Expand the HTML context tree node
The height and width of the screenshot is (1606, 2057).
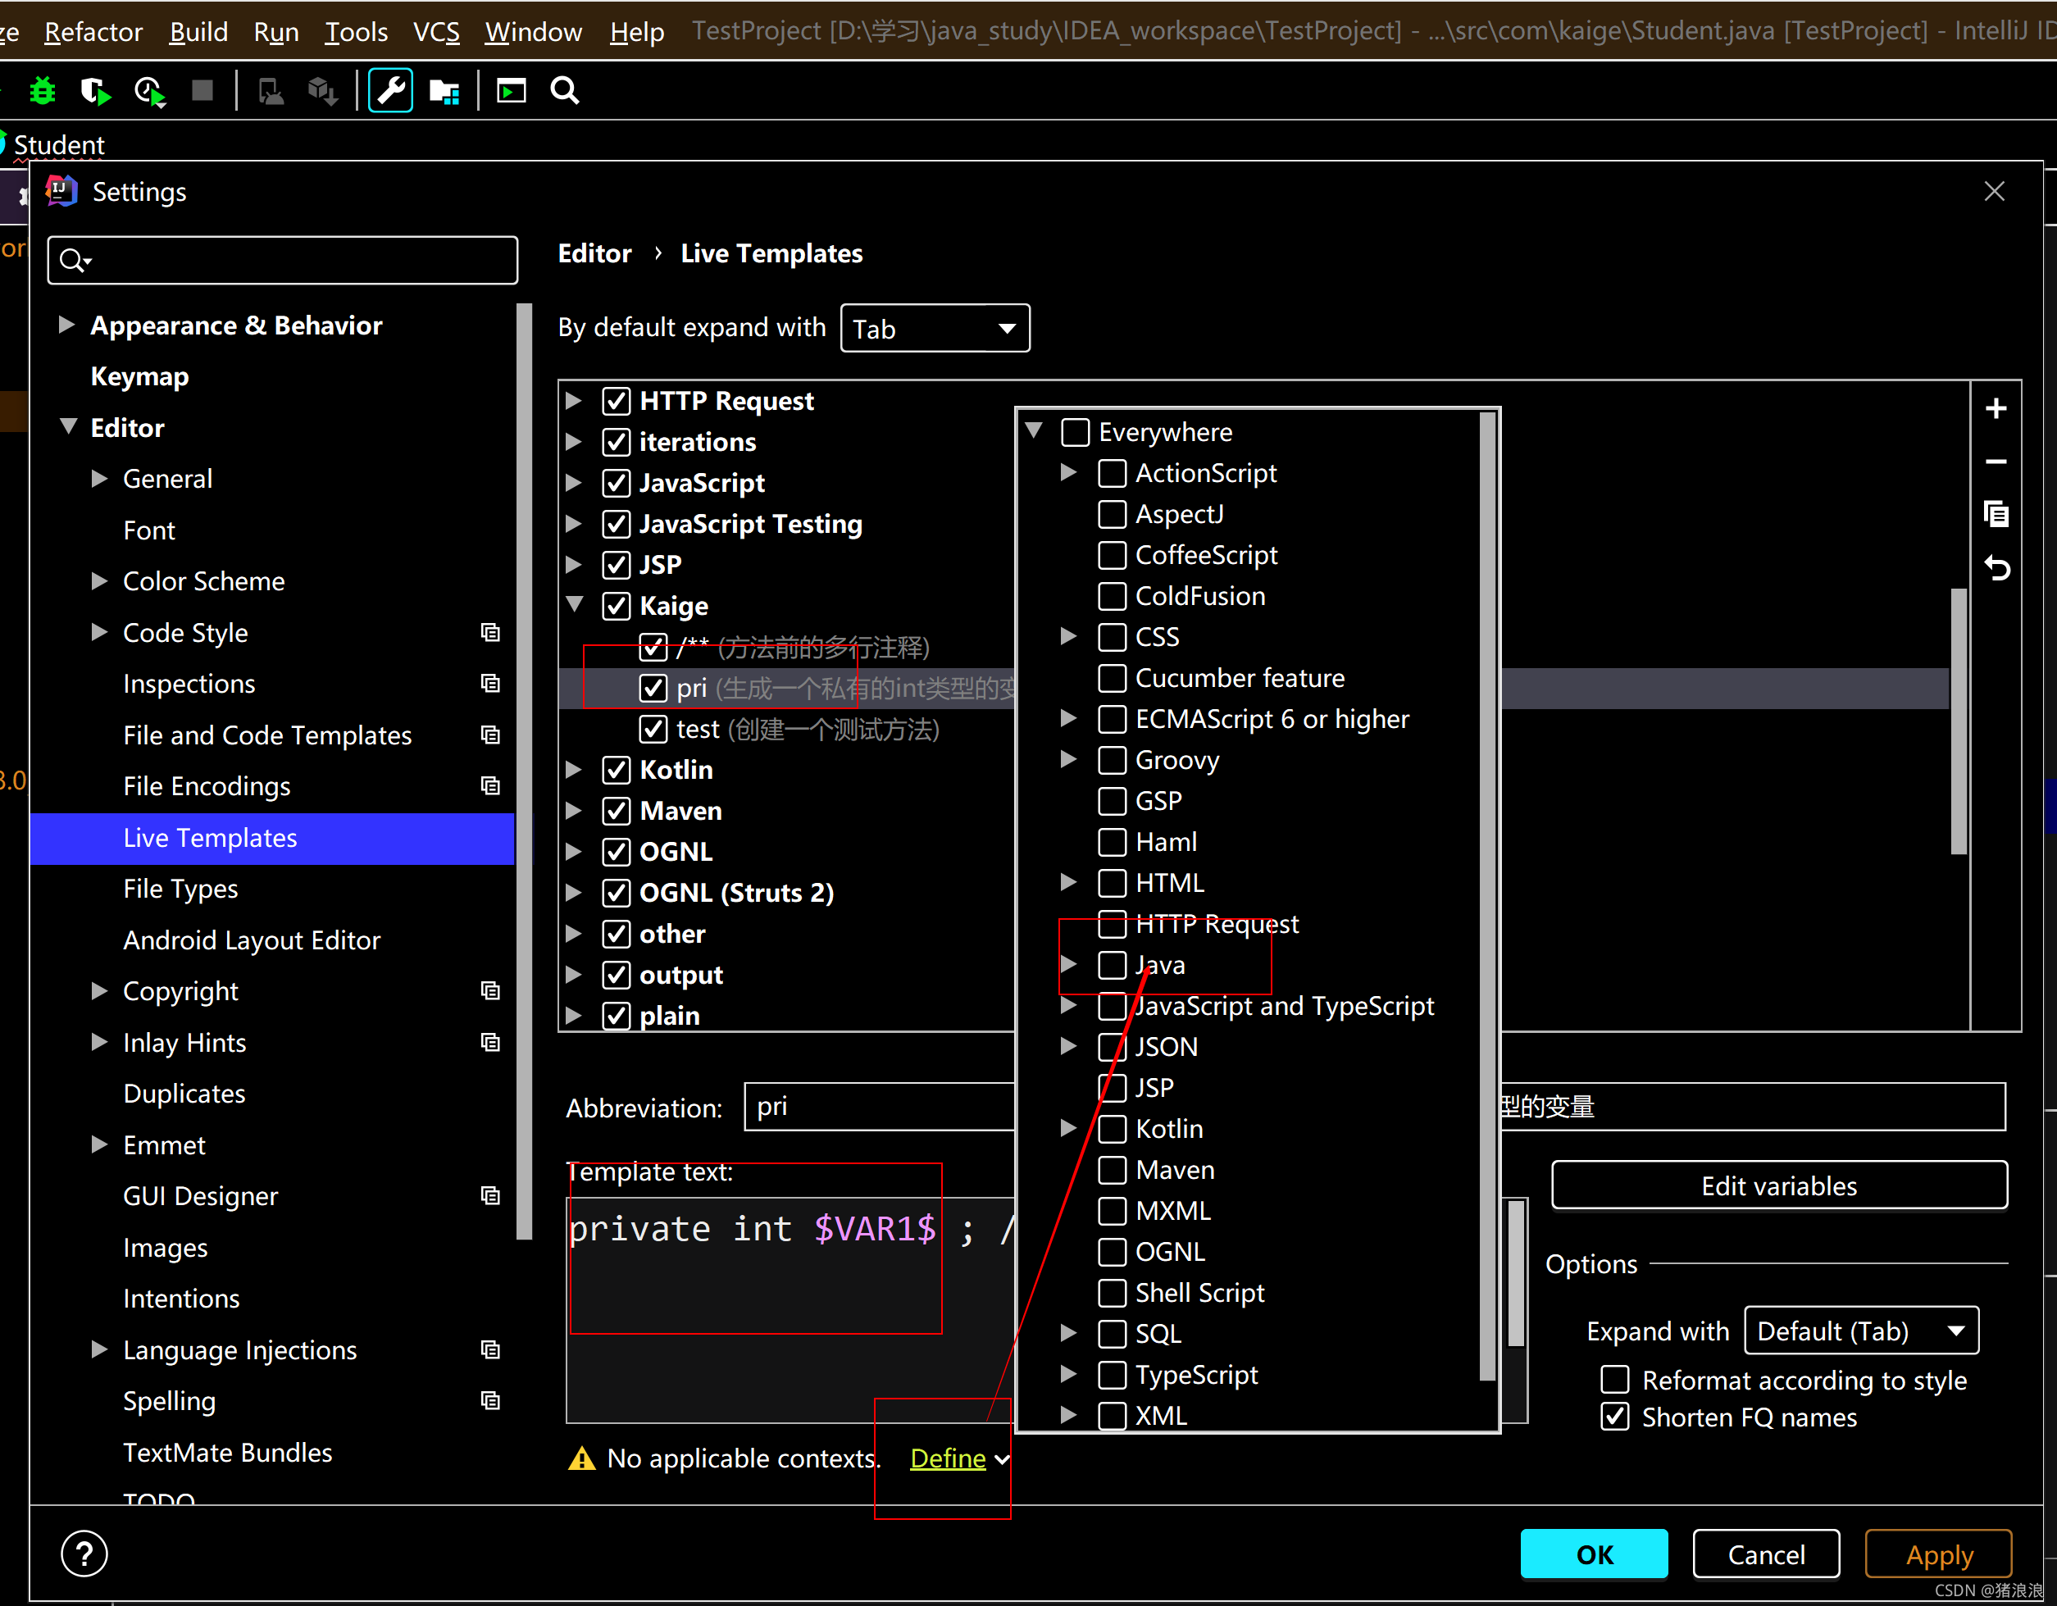pos(1068,881)
